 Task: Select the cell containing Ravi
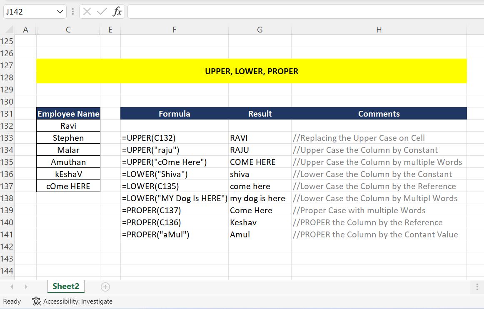68,126
